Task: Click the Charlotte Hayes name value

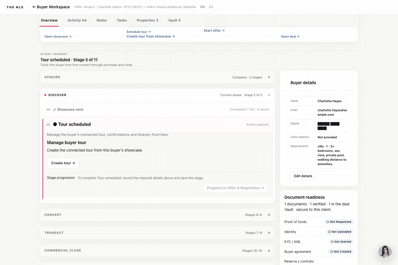Action: click(x=329, y=101)
